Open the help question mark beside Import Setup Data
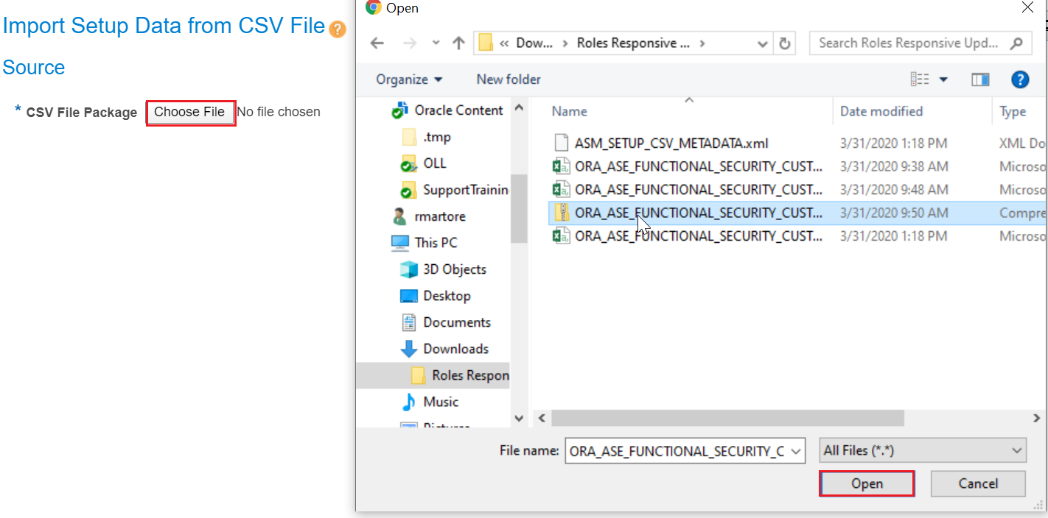The width and height of the screenshot is (1048, 518). (338, 27)
